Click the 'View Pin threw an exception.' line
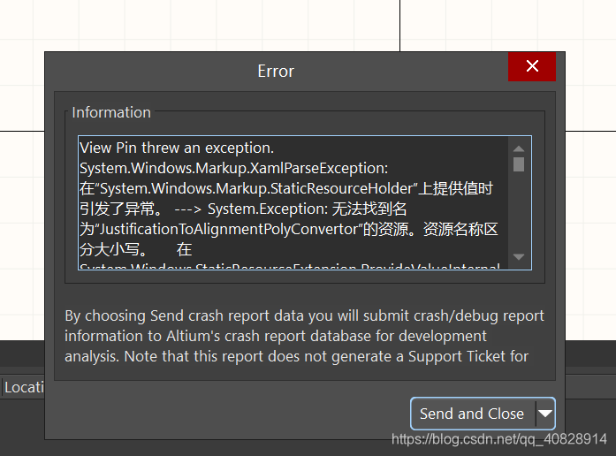 click(x=177, y=148)
